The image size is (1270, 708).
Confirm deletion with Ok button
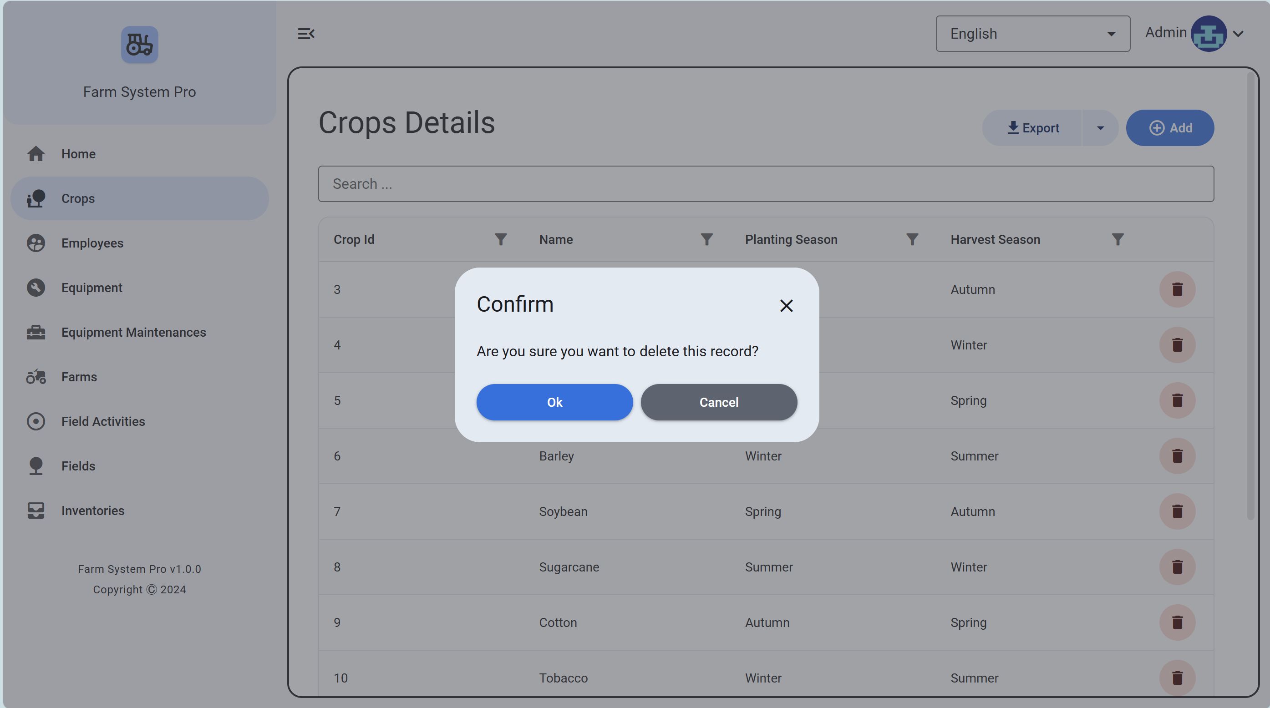[554, 402]
